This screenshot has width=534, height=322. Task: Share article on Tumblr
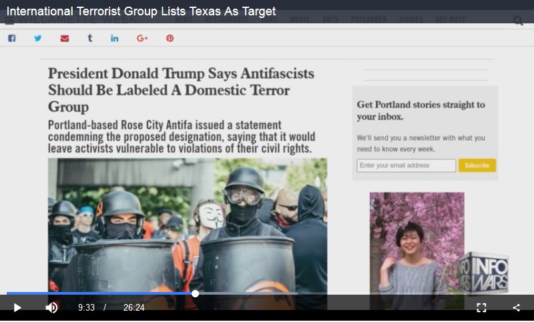coord(90,38)
